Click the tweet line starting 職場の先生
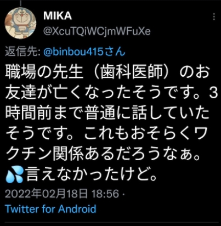 [x=107, y=72]
